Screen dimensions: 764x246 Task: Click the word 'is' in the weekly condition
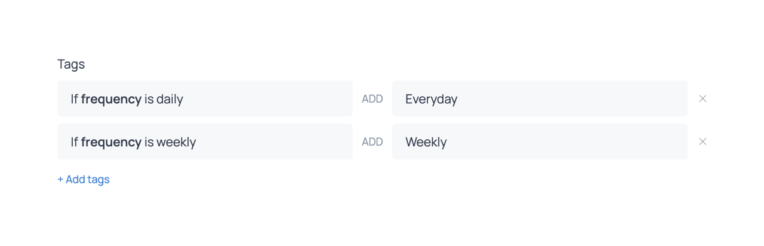coord(149,142)
